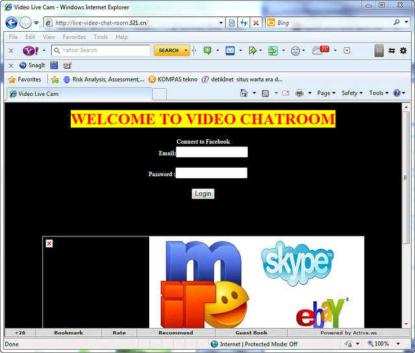Click the Bing search magnifier icon
Screen dimensions: 415x353
[396, 22]
